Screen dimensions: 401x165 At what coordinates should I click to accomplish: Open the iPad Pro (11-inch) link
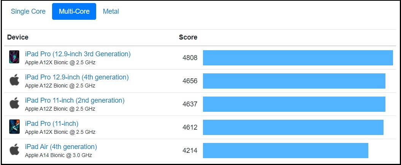52,124
